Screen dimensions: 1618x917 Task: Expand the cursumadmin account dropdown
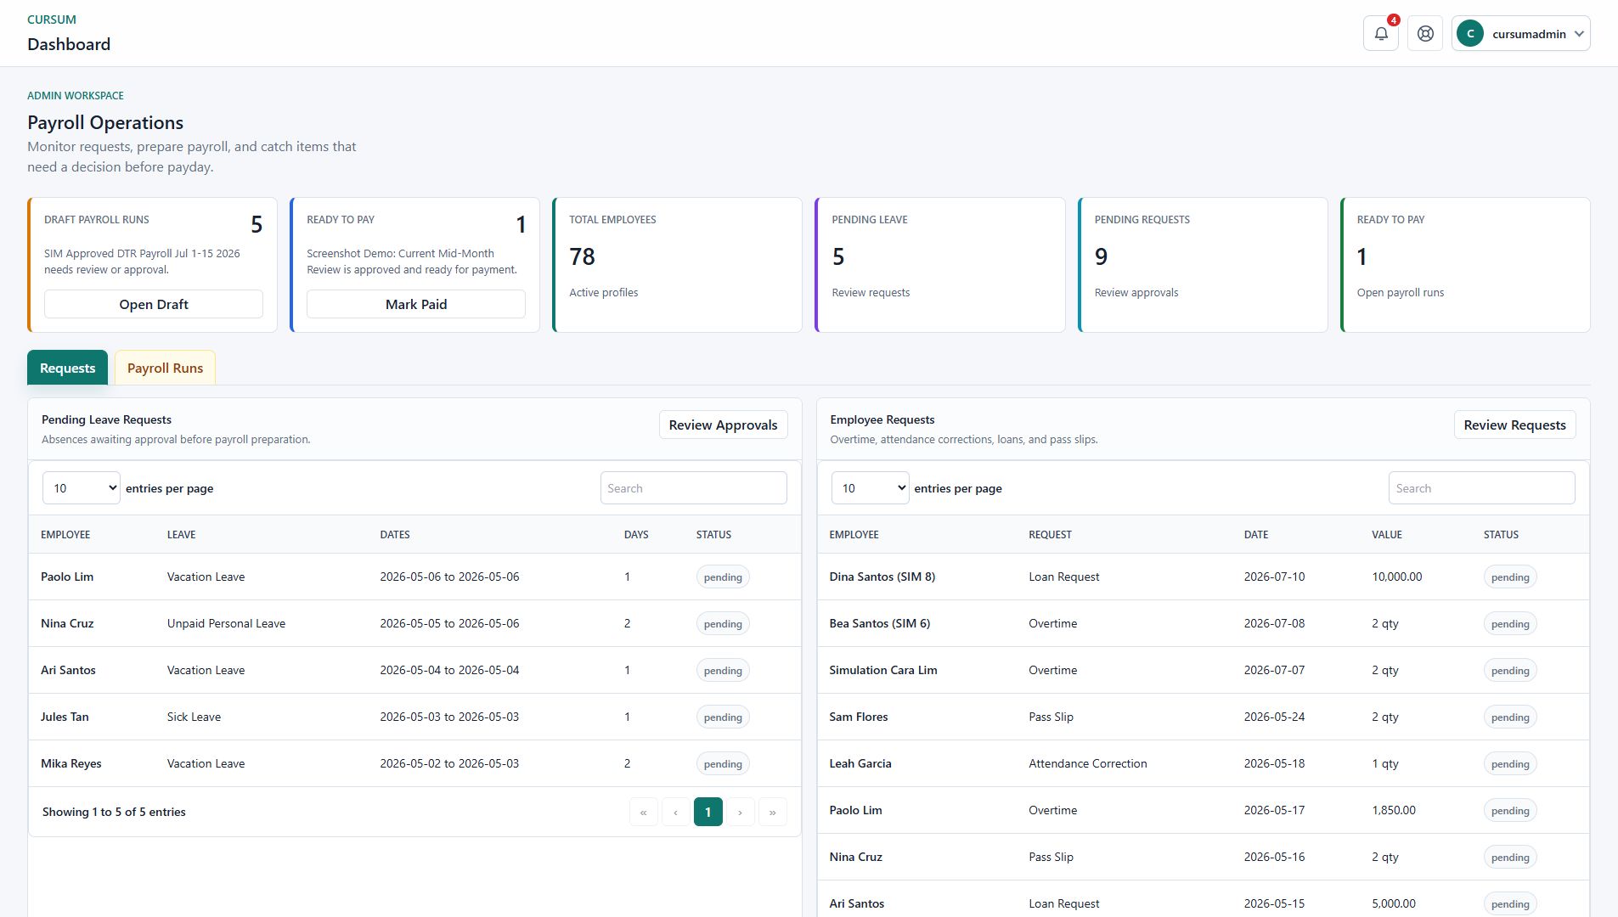pos(1520,34)
